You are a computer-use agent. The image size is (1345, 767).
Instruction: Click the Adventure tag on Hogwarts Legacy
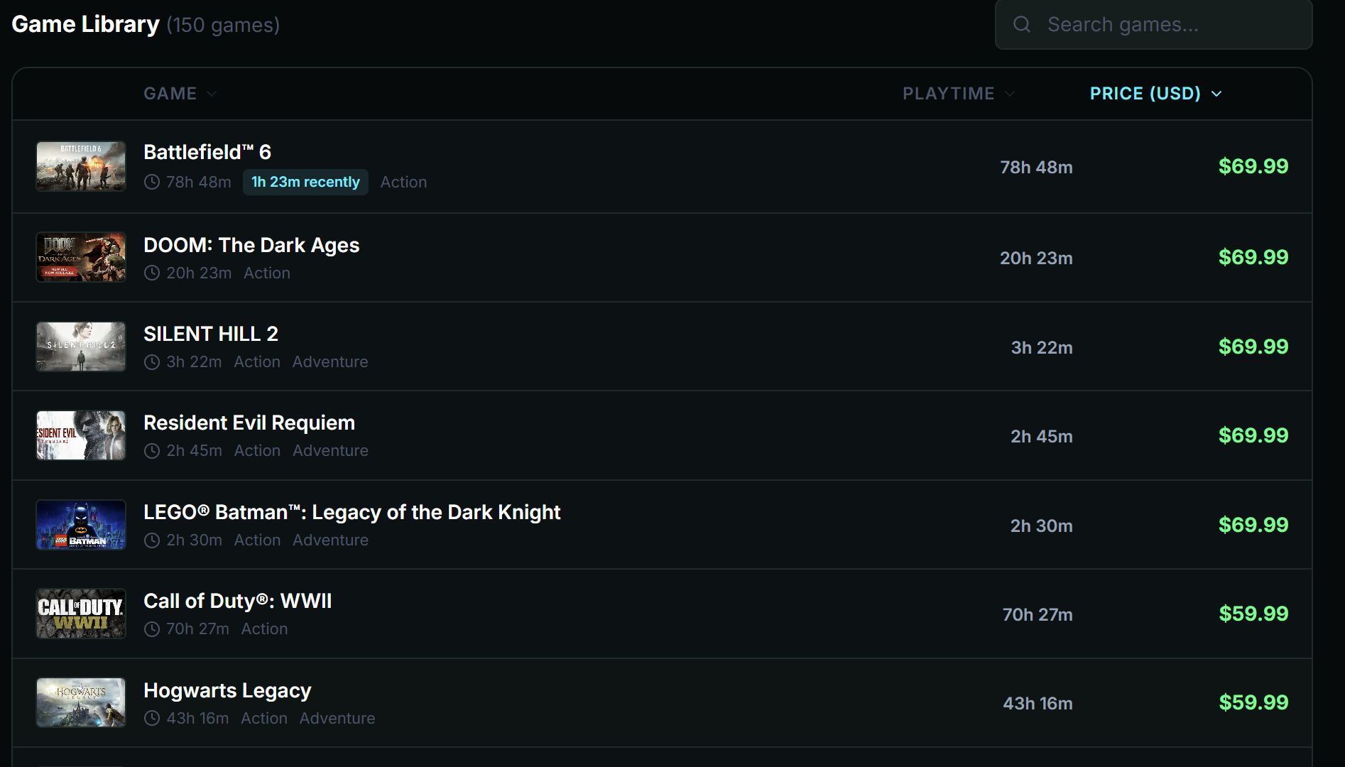pos(337,718)
